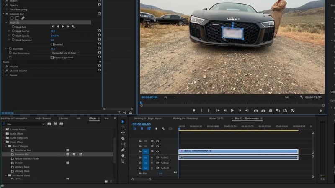Track selected mask forward one frame
Screen dimensions: 335x188
68,26
